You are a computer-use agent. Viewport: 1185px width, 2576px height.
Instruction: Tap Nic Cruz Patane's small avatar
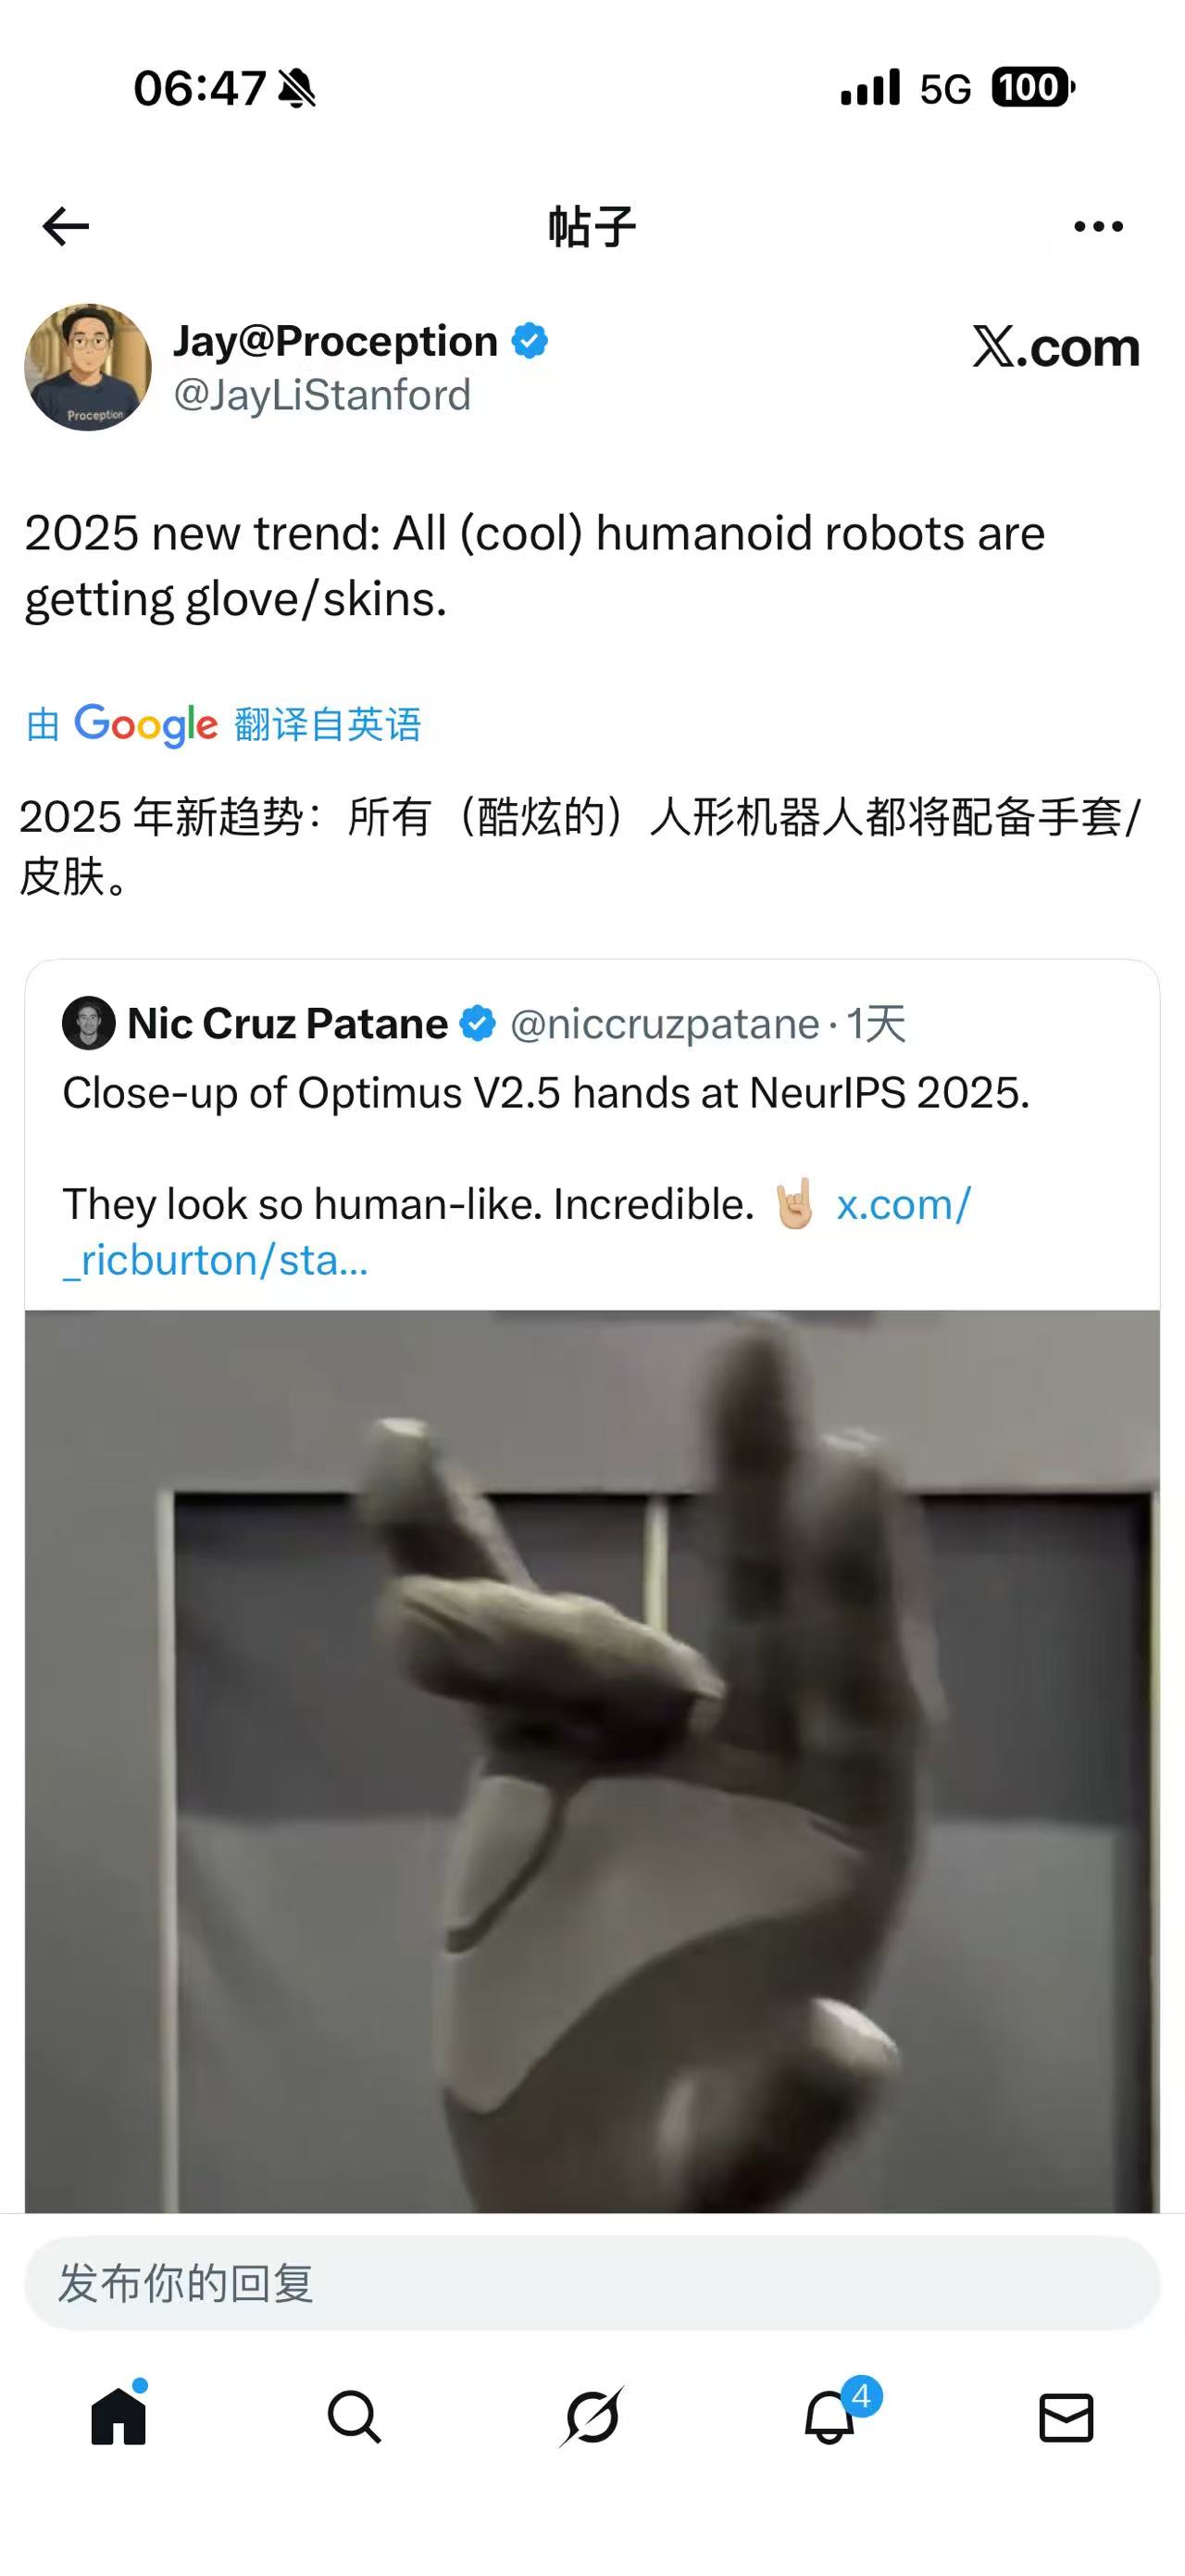(88, 1023)
